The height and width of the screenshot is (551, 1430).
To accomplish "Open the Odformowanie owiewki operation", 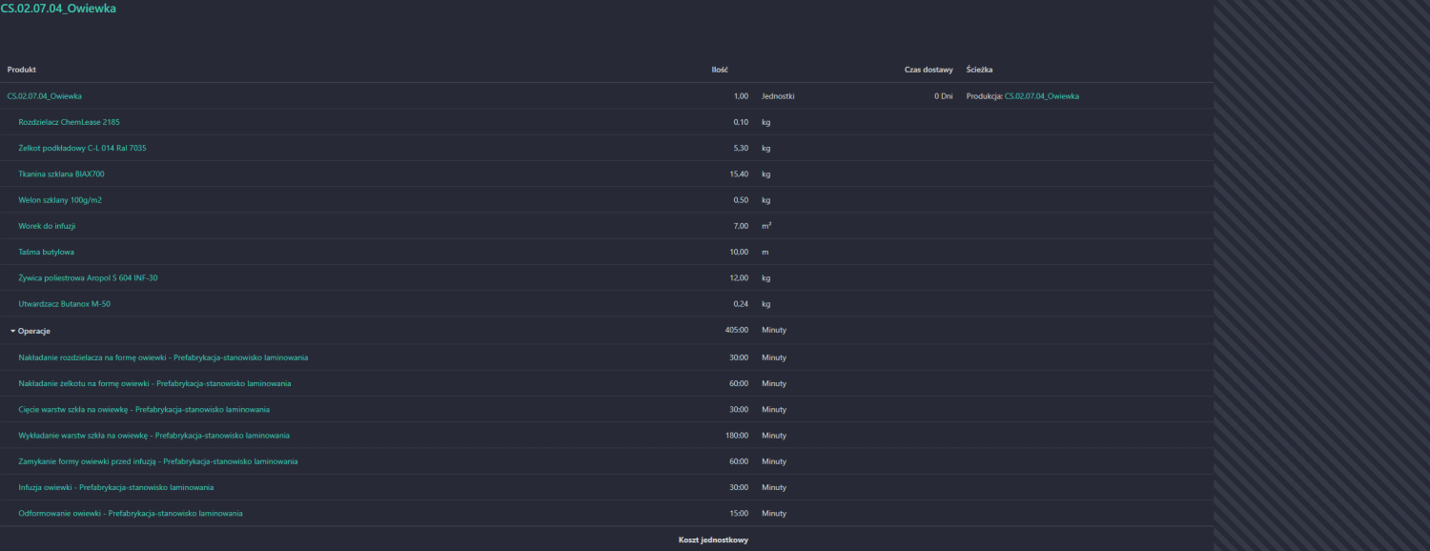I will (x=131, y=513).
